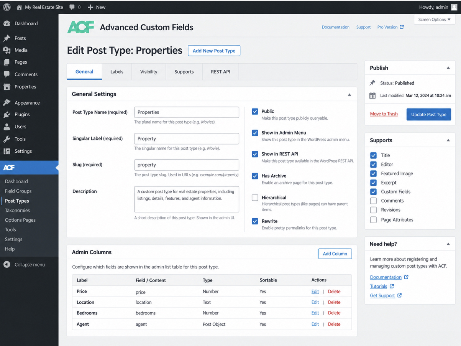Enable the Hierarchical checkbox
The image size is (461, 346).
pos(255,198)
